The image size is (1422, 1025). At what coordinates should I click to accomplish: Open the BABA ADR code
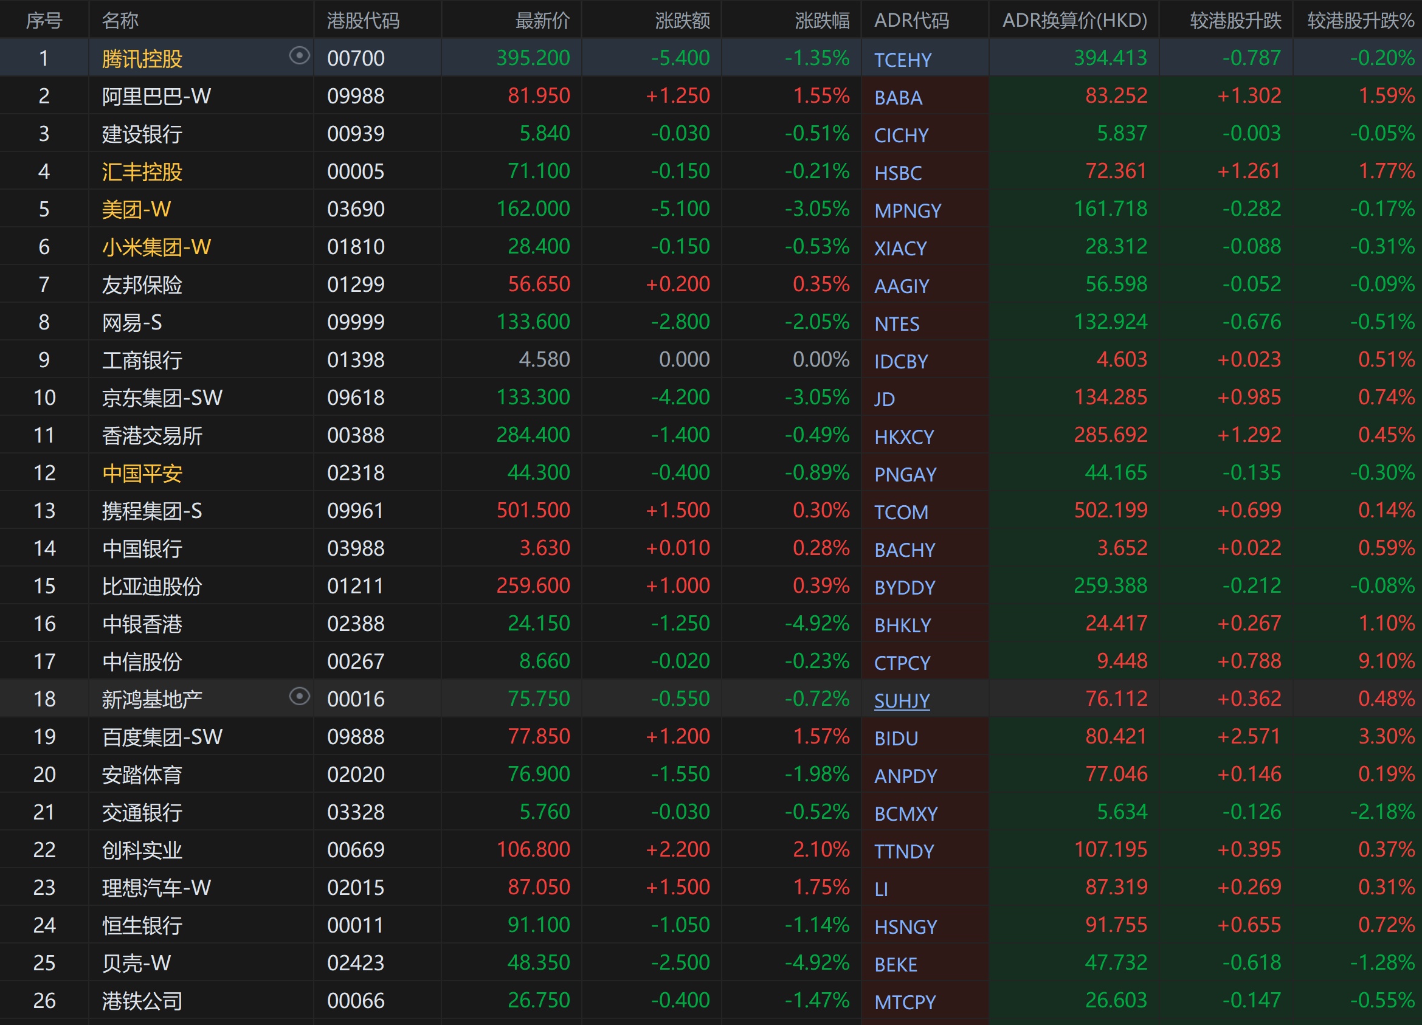tap(898, 98)
